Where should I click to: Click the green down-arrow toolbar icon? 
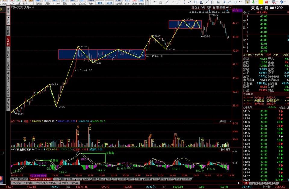coord(253,2)
